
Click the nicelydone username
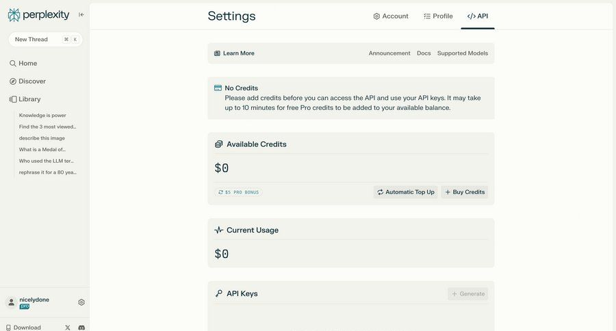[34, 300]
